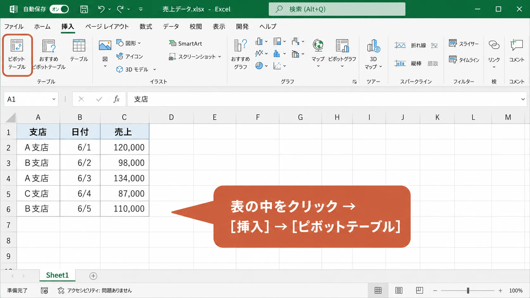Select cell containing C支店

[x=38, y=193]
